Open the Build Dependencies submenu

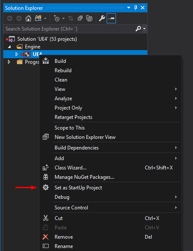77,148
